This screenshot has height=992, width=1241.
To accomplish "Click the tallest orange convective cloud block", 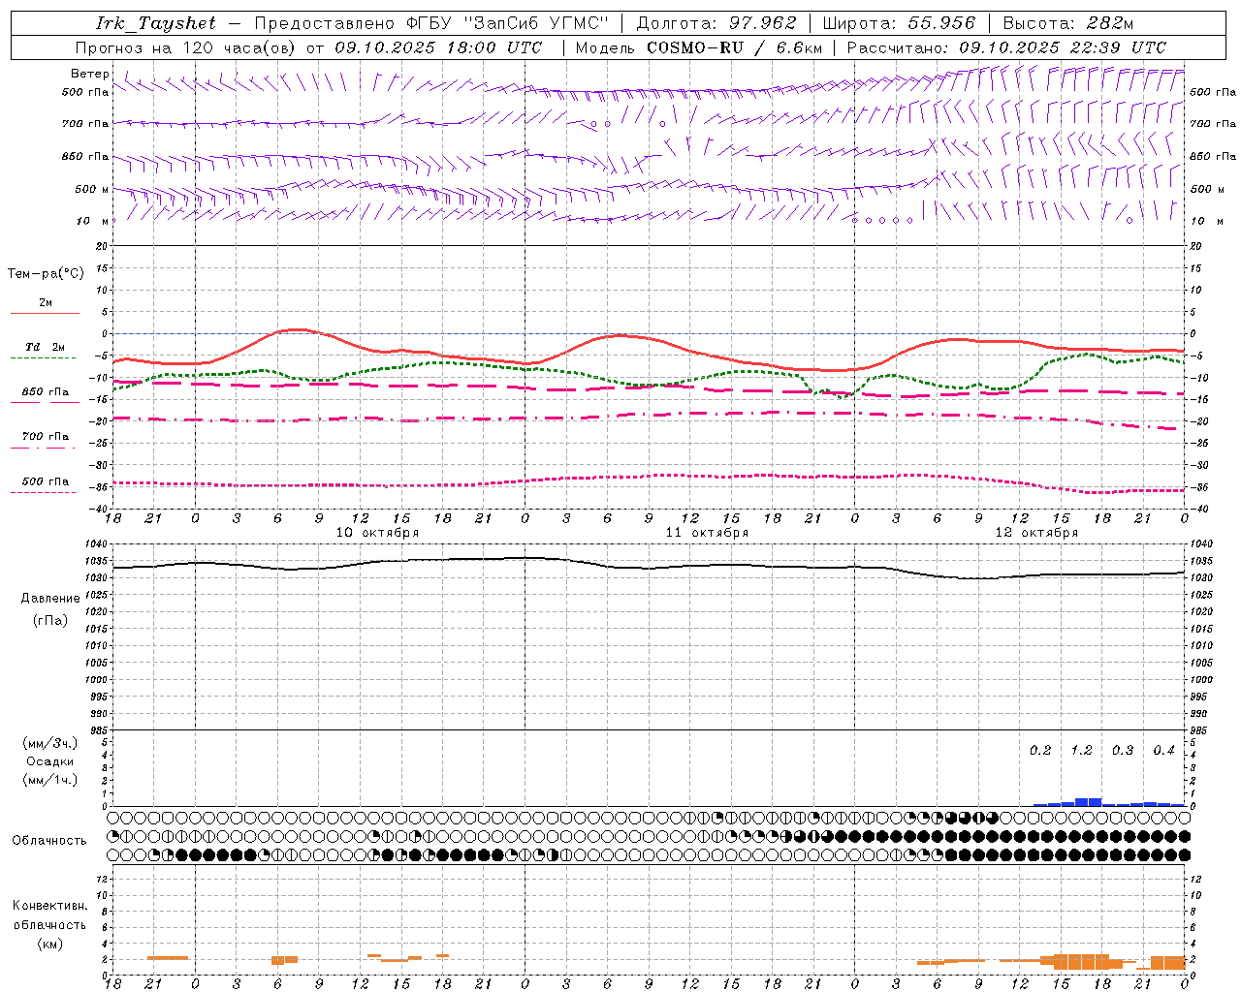I will coord(1081,962).
